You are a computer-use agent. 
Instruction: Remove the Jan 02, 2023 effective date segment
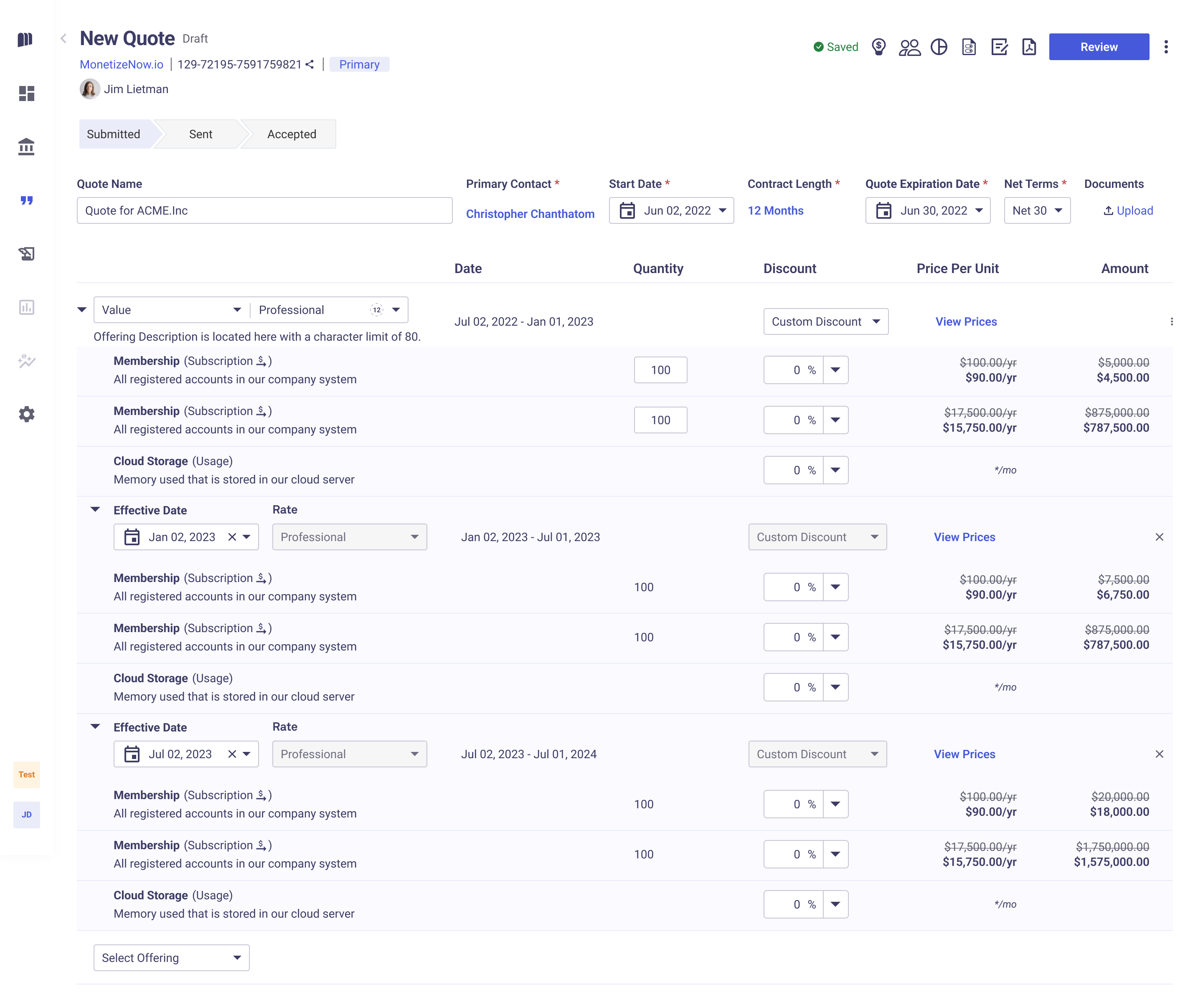click(x=1160, y=537)
